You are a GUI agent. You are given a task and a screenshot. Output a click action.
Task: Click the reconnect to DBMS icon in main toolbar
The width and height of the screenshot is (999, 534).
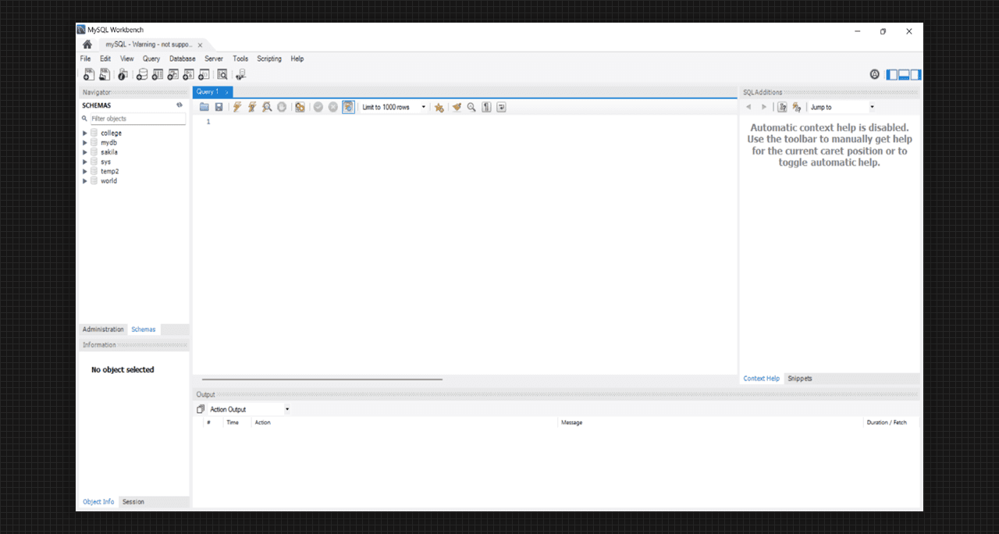(x=240, y=75)
